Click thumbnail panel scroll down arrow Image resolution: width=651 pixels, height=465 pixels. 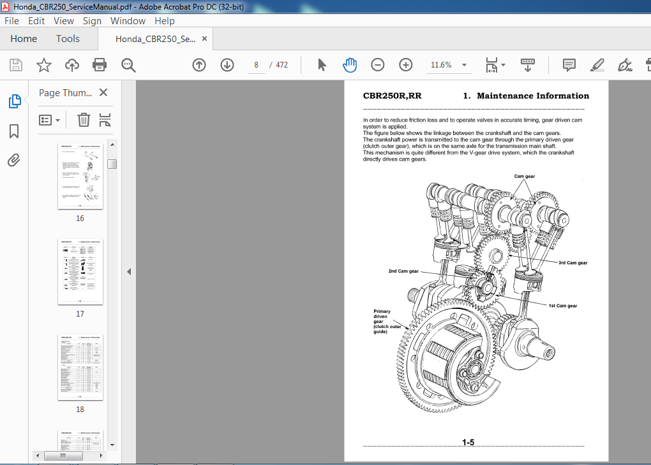[112, 445]
